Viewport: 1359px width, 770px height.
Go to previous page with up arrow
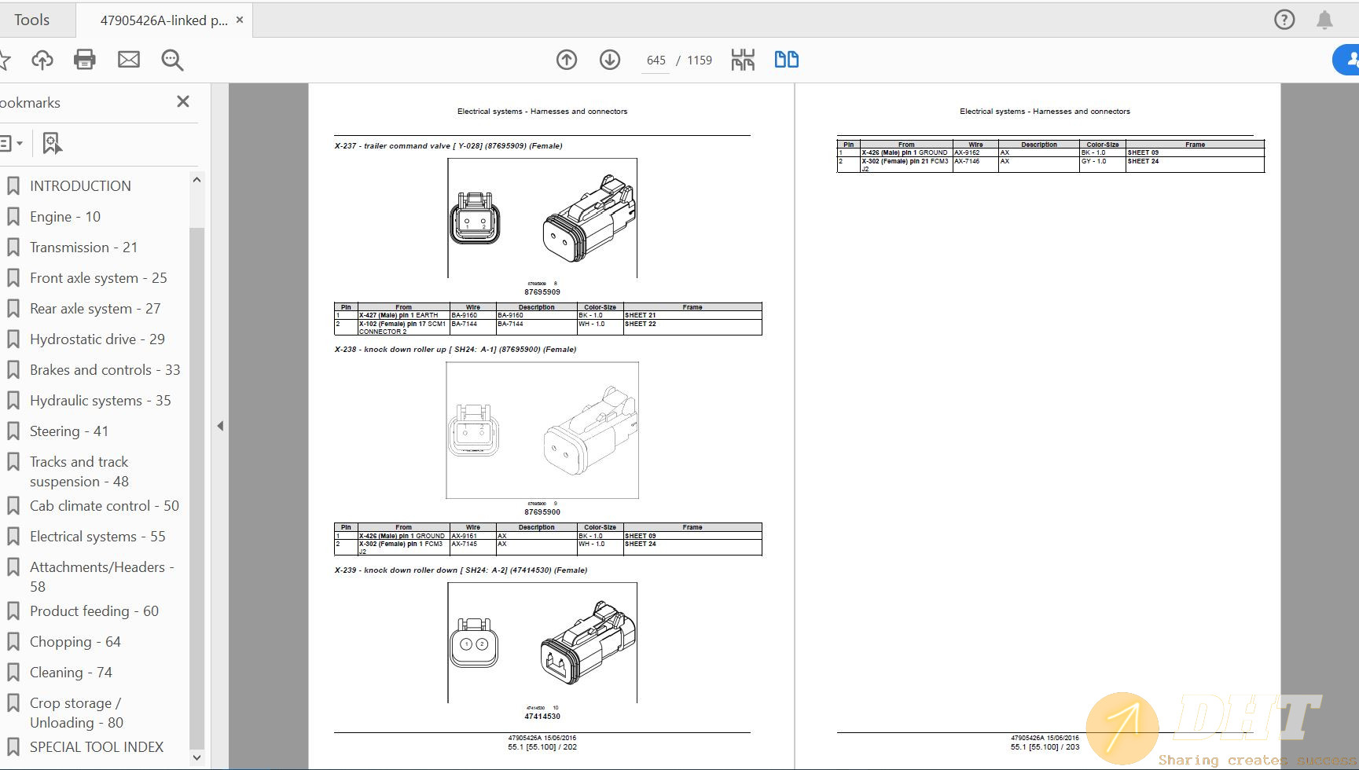(x=567, y=60)
